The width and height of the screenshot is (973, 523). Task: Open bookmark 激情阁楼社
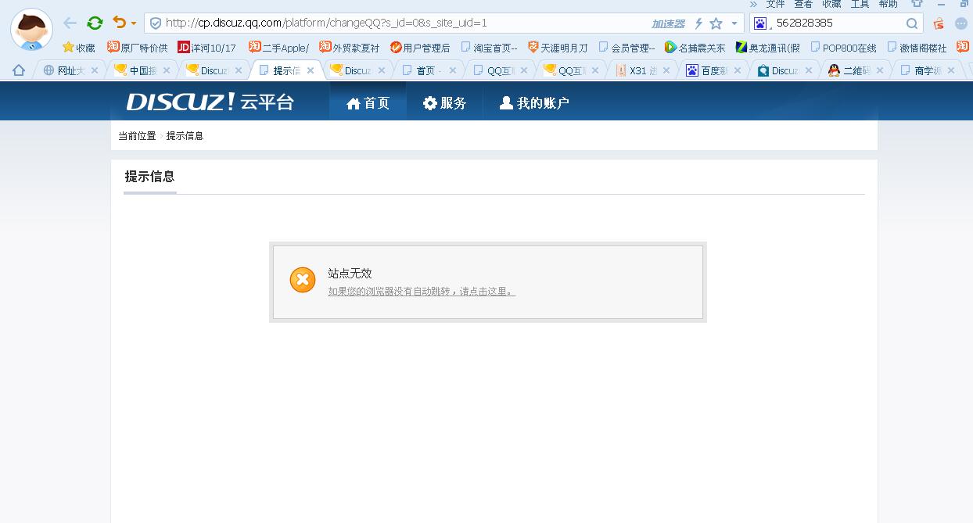click(x=917, y=48)
